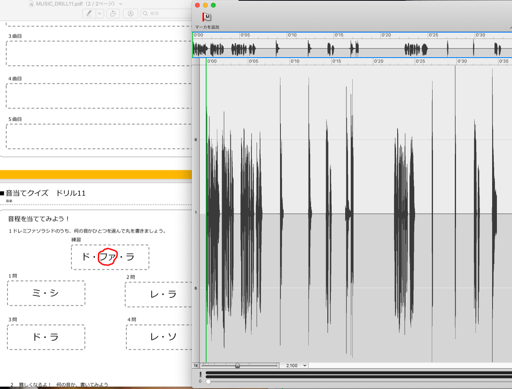Click the 0'20 mark on overview ruler

coord(386,35)
